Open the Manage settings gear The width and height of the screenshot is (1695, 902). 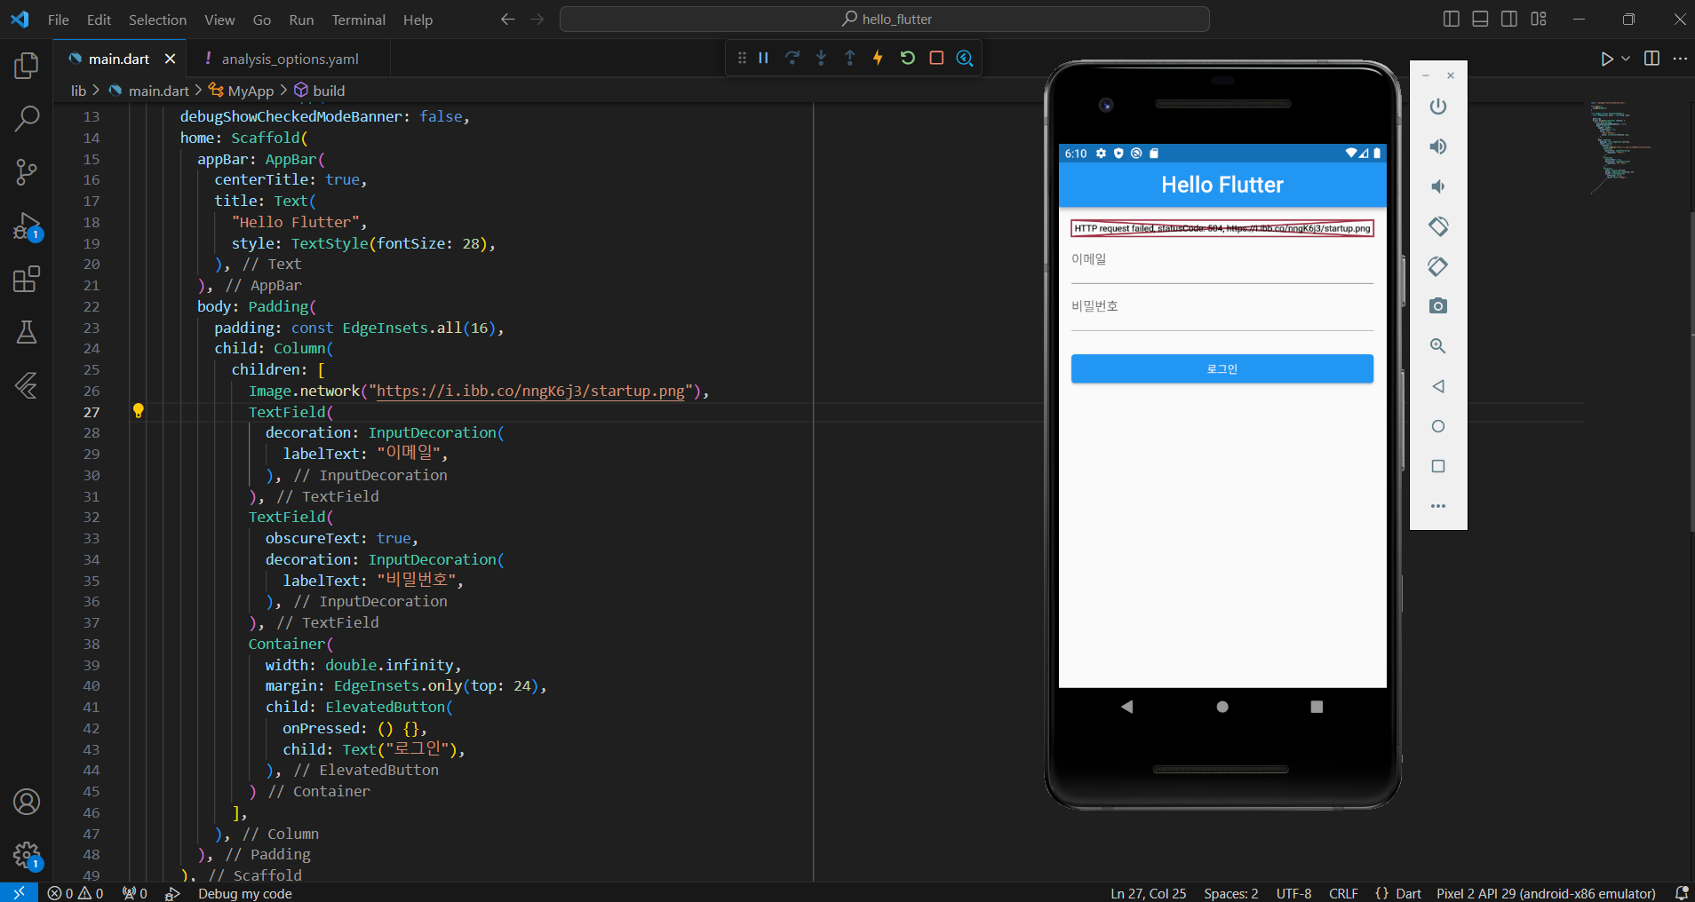(x=27, y=856)
